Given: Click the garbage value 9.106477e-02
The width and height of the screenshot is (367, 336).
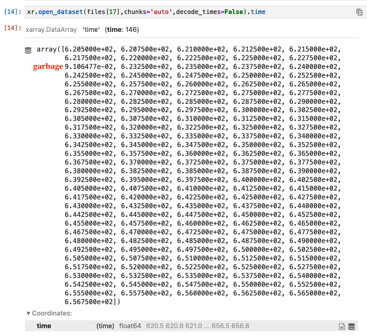Looking at the screenshot, I should coord(89,67).
